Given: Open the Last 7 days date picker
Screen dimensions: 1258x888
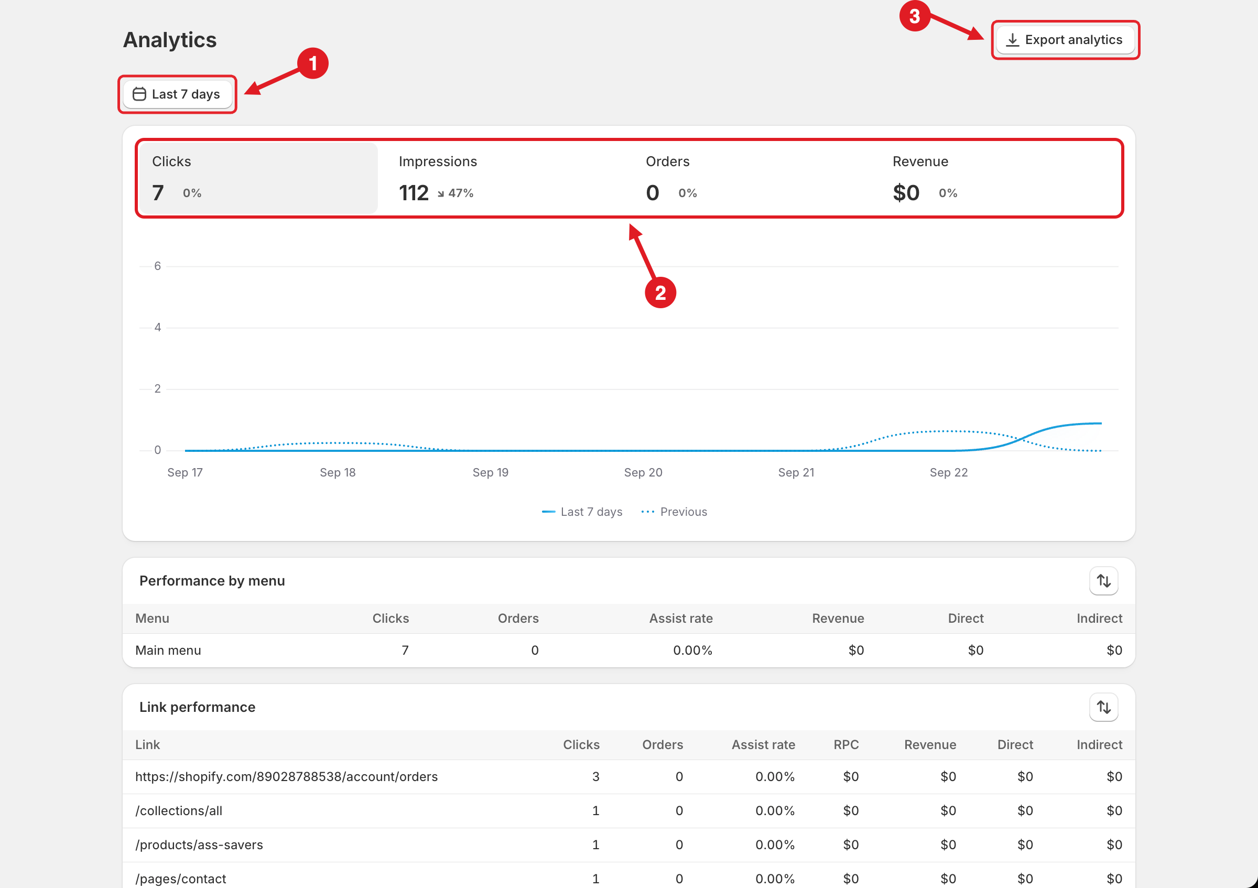Looking at the screenshot, I should click(177, 94).
